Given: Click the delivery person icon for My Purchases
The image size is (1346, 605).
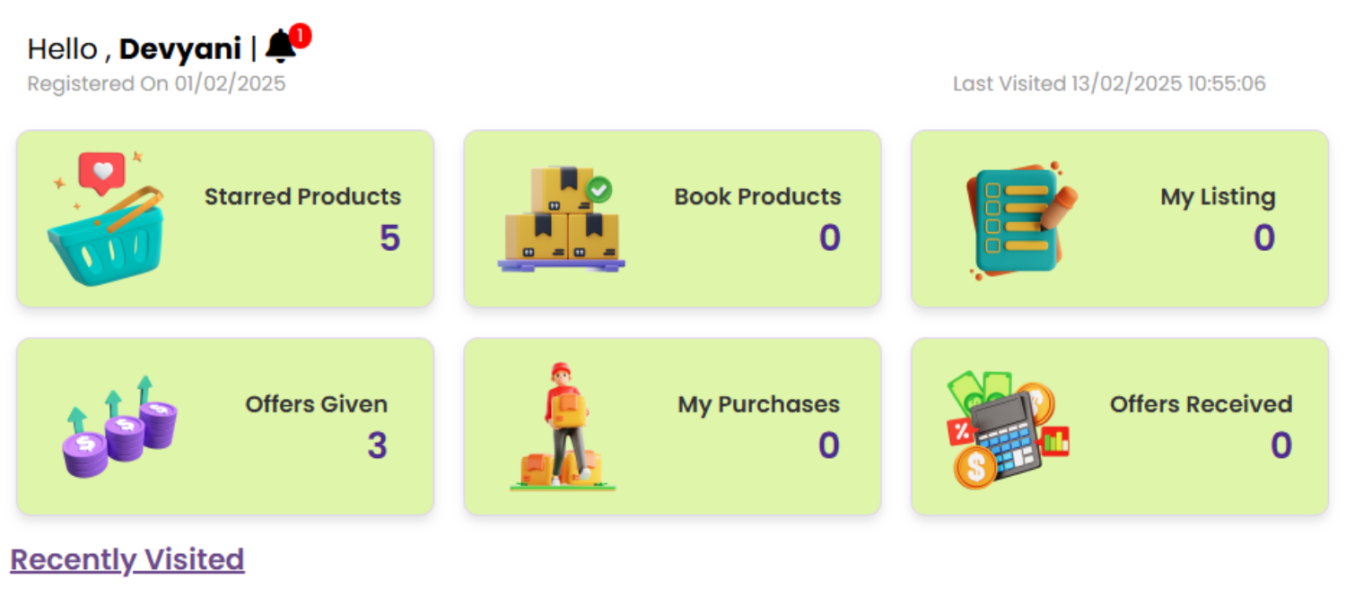Looking at the screenshot, I should coord(563,427).
